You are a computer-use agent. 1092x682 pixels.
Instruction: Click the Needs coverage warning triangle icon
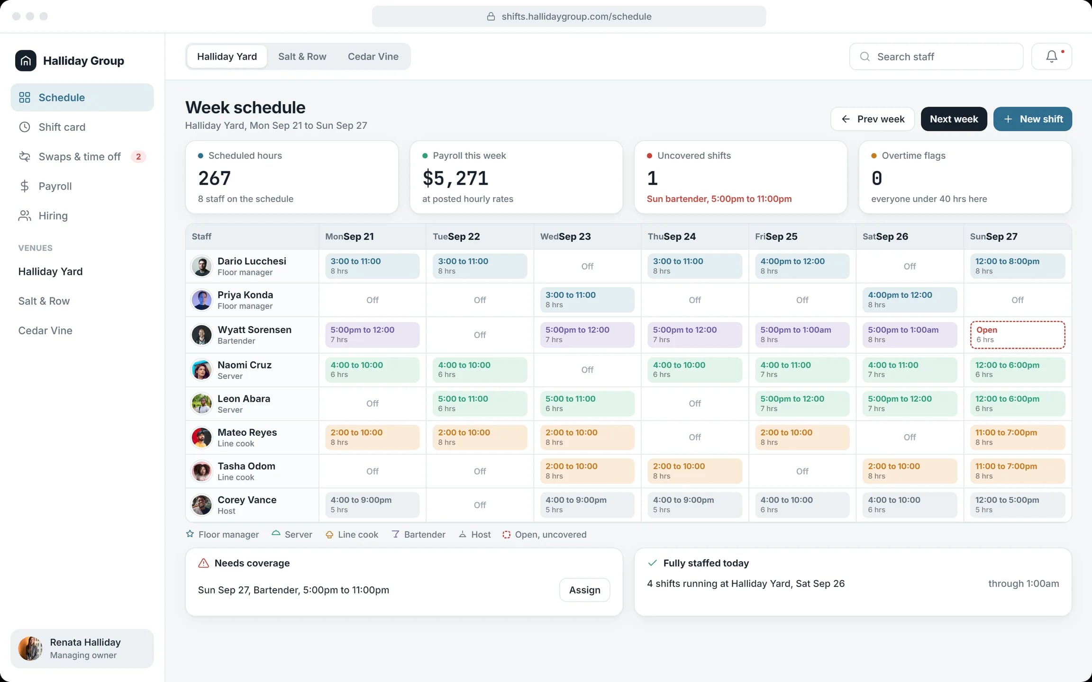pos(203,563)
